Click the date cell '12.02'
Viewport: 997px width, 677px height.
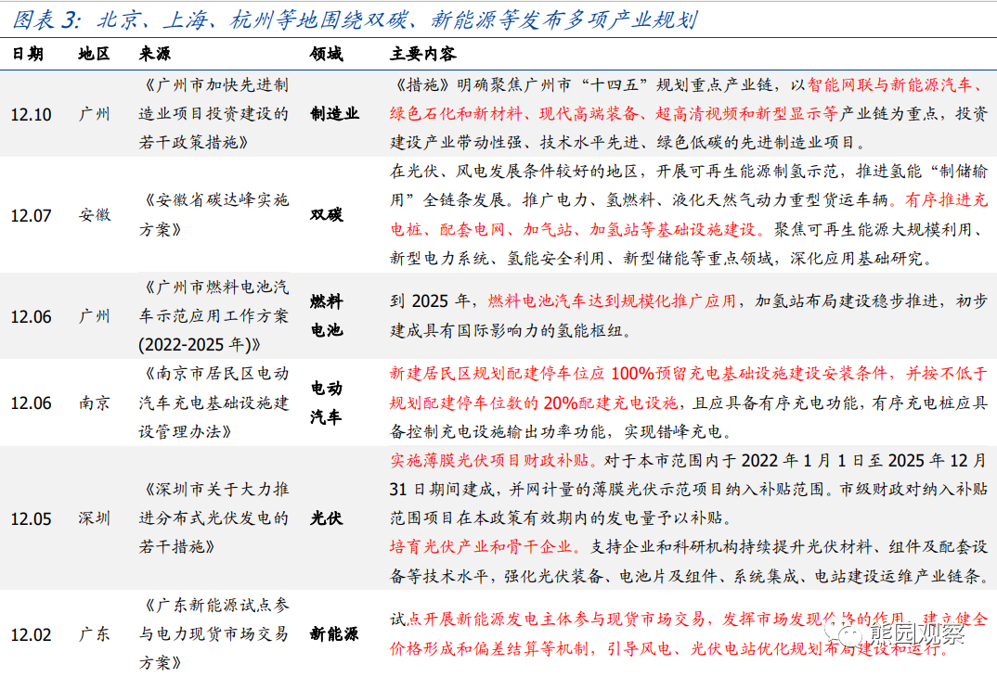31,634
